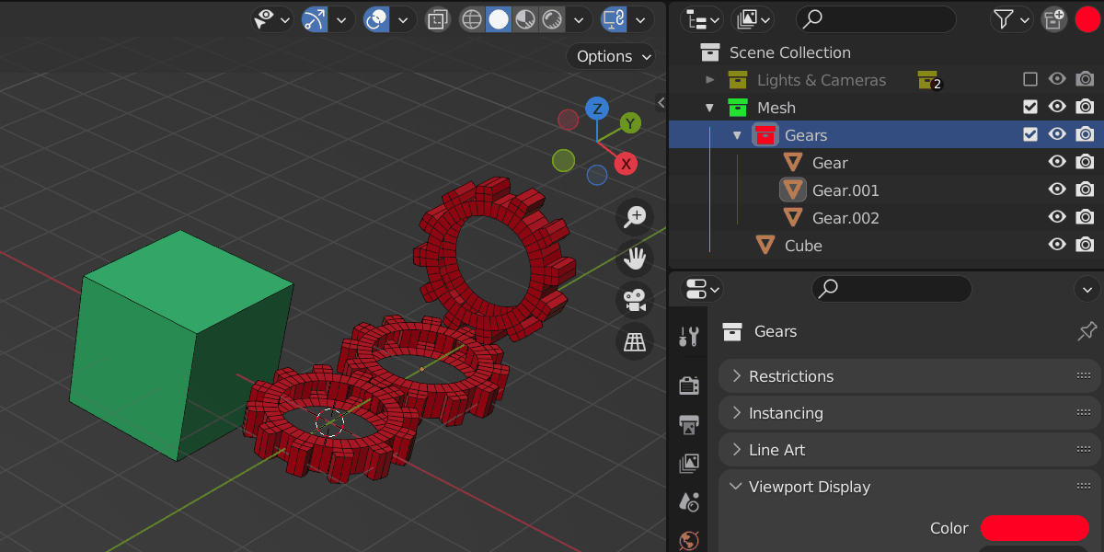Click the mesh icon beside Gear.001

(x=793, y=190)
